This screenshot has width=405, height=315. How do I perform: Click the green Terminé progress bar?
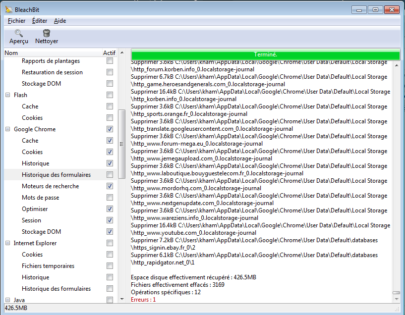click(x=265, y=54)
